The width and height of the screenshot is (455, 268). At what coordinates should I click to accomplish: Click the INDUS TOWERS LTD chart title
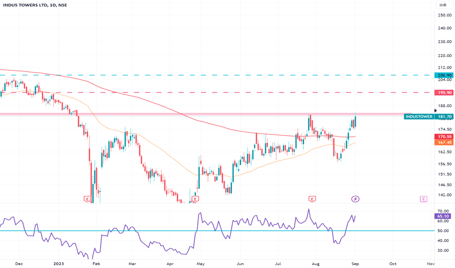[35, 5]
